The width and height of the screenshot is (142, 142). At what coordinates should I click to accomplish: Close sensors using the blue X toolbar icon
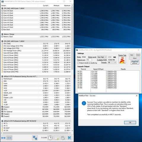point(69,138)
